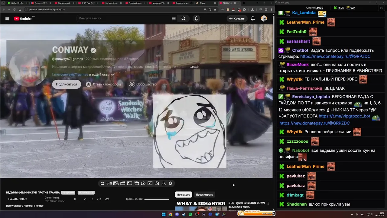Expand channel description with «...ещё»

click(x=194, y=67)
